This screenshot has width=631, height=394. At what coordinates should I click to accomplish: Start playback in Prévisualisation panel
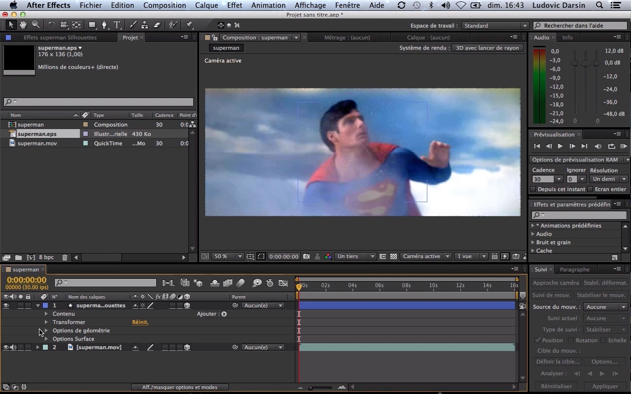click(560, 146)
